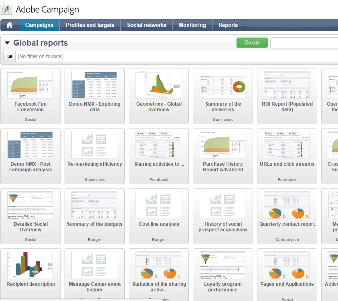Open ROI Report (Populated data) thumbnail
This screenshot has height=301, width=338.
(x=287, y=85)
